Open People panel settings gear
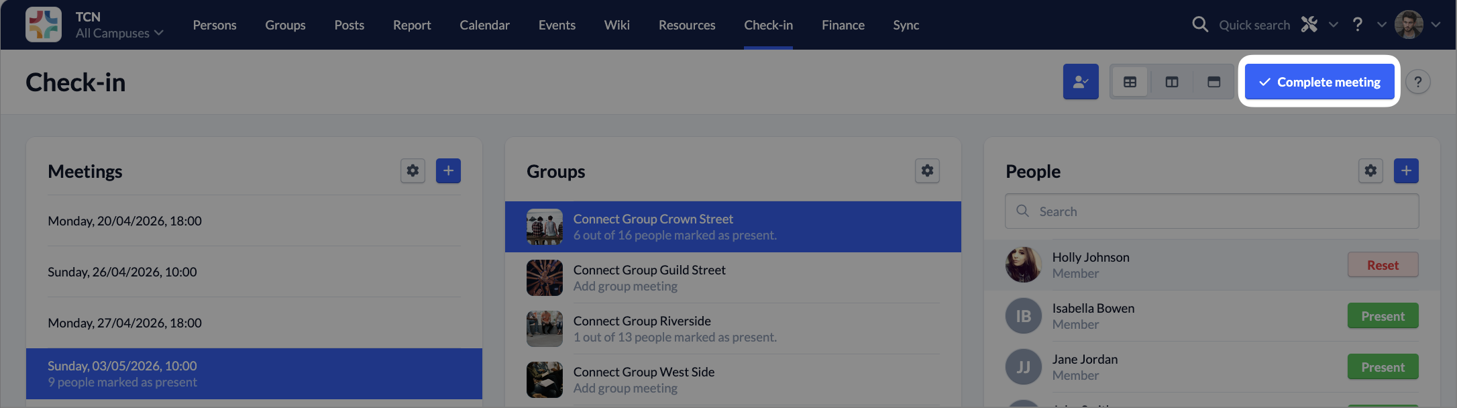The height and width of the screenshot is (408, 1457). [1370, 171]
